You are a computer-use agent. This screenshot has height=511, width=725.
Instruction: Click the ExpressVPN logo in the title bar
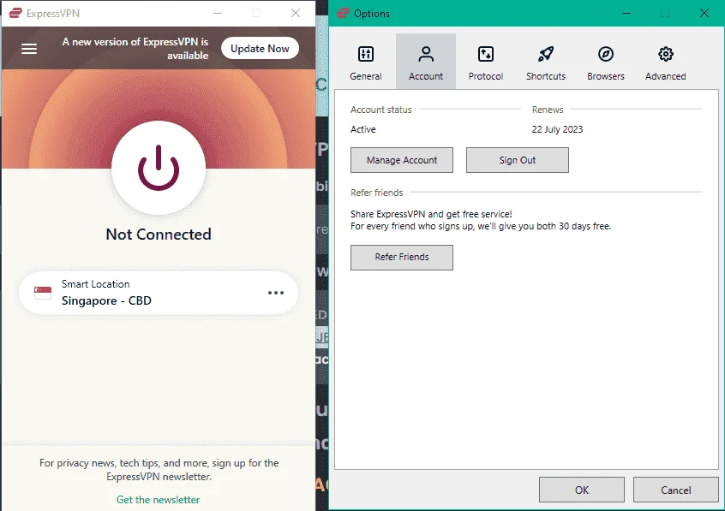pos(15,13)
